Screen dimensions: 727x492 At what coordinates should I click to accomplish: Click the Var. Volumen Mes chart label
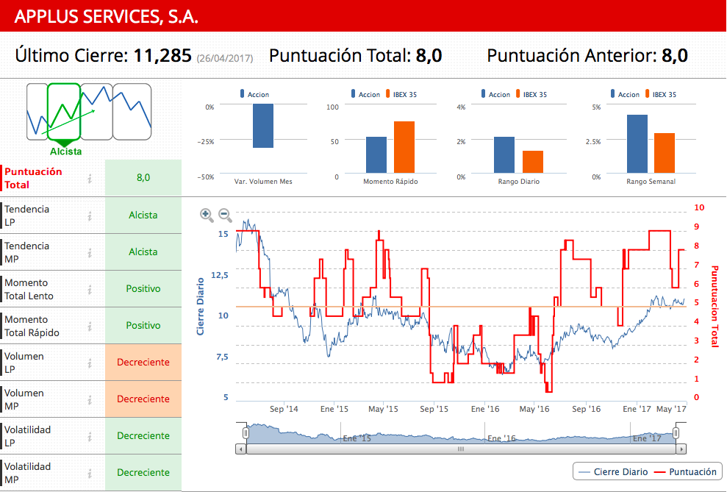pyautogui.click(x=263, y=182)
